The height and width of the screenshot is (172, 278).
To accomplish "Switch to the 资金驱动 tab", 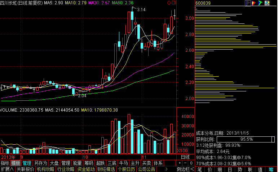I will [x=86, y=169].
